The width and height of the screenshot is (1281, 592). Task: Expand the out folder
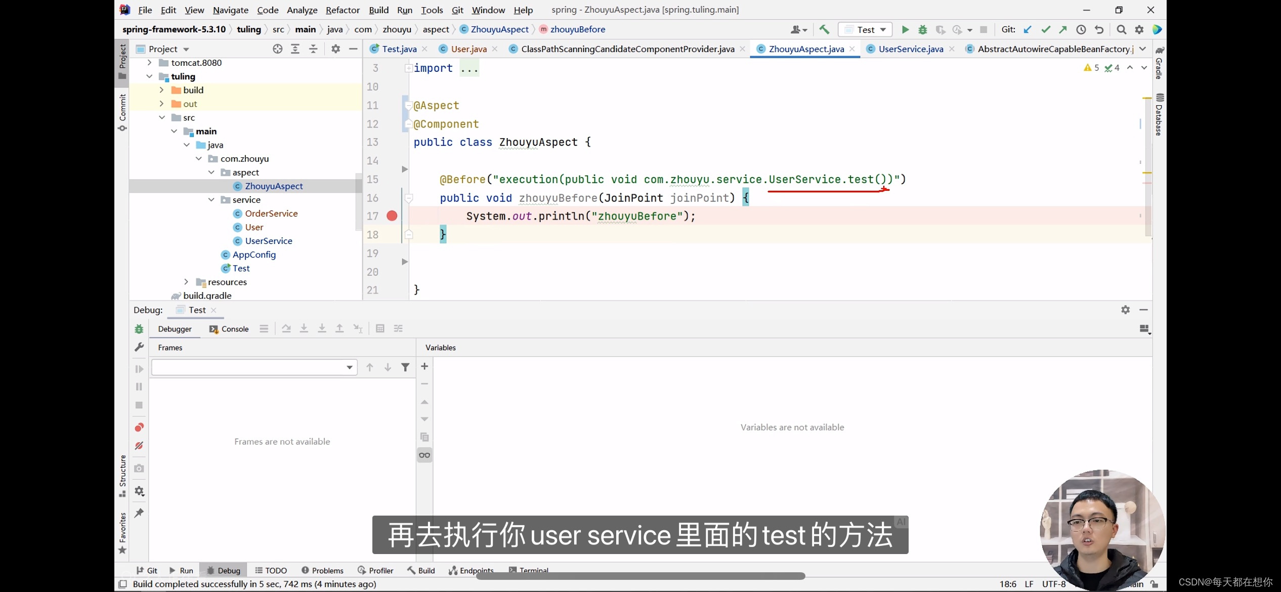162,104
